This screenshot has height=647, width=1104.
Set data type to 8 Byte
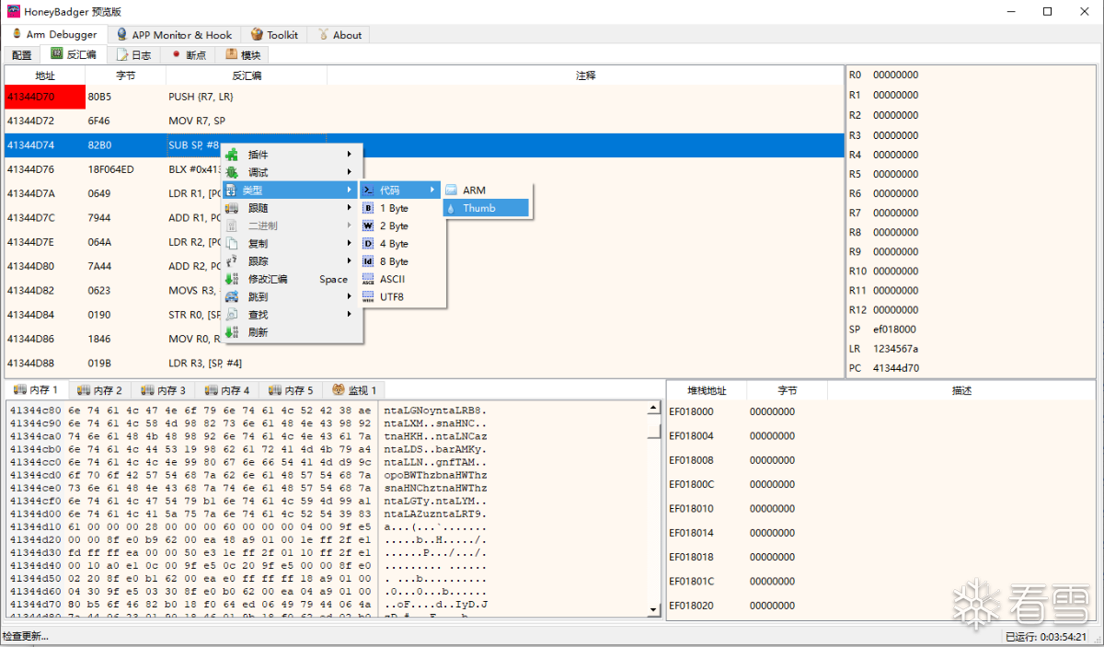tap(402, 262)
